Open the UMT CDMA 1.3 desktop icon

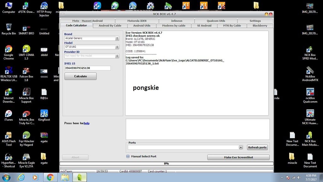(x=26, y=49)
